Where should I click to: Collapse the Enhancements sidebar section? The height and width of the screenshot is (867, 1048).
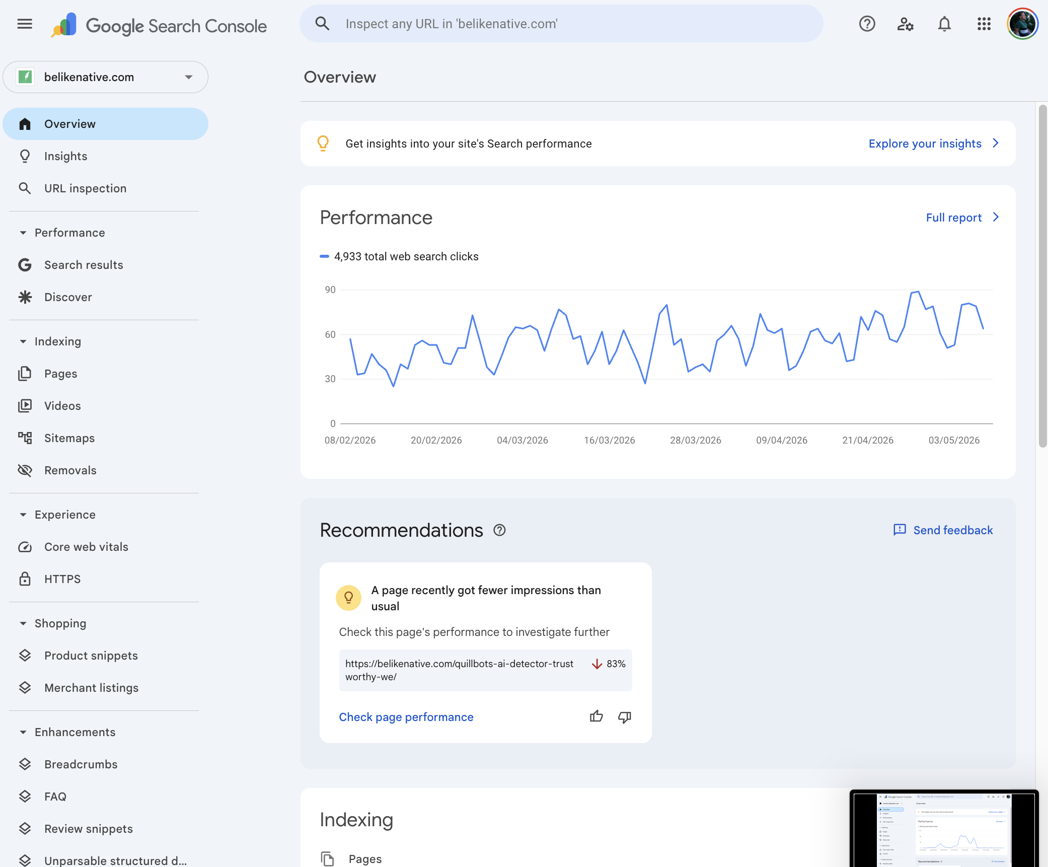coord(23,732)
